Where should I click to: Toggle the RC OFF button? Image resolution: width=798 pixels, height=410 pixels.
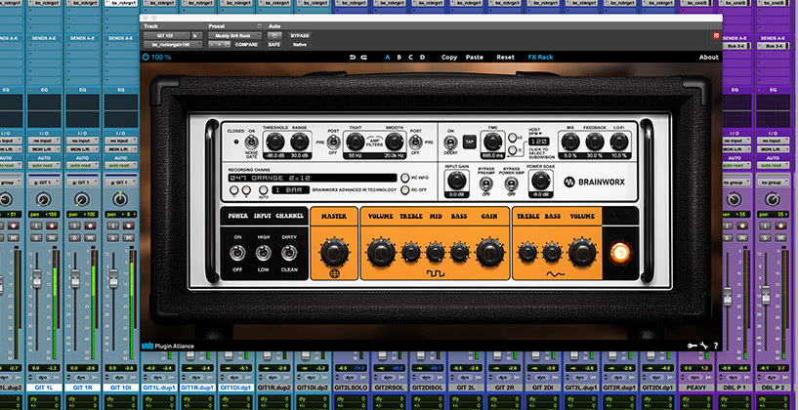[x=405, y=190]
